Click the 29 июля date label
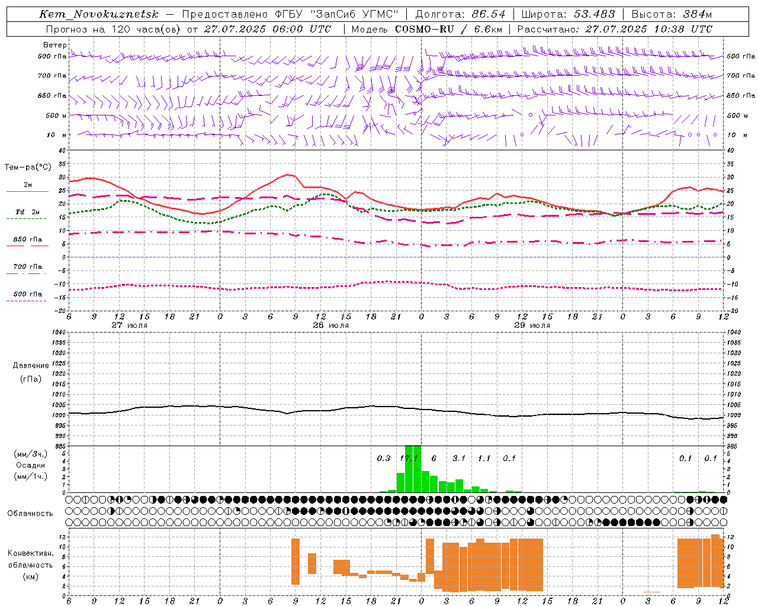758x606 pixels. [532, 325]
